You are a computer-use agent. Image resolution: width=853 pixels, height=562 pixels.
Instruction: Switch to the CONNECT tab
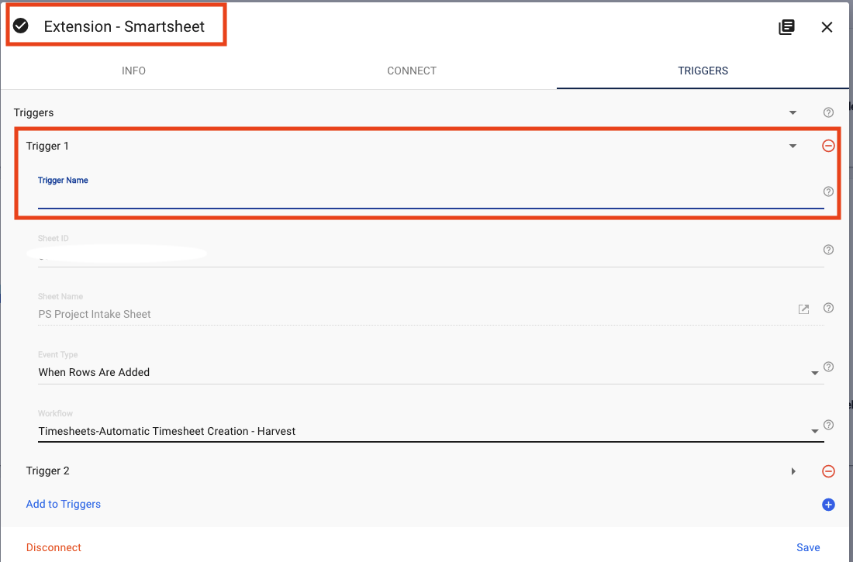[412, 71]
